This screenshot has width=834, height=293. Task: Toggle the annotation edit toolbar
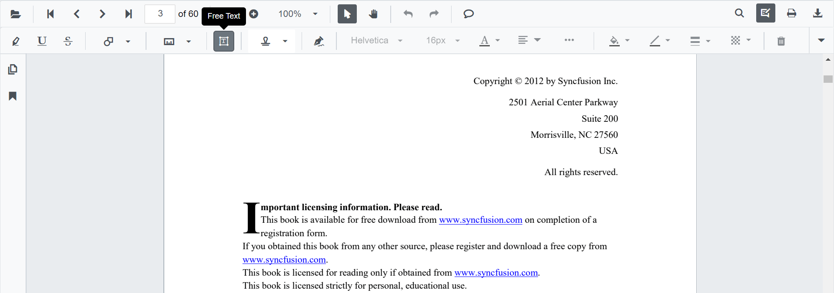coord(766,13)
